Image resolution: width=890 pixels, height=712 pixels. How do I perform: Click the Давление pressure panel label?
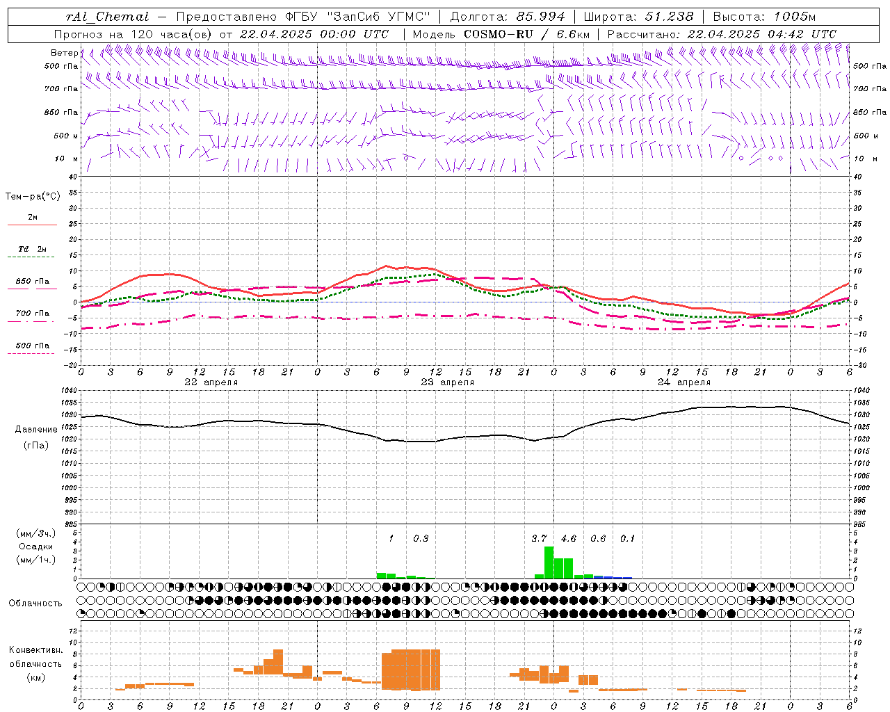(x=36, y=430)
